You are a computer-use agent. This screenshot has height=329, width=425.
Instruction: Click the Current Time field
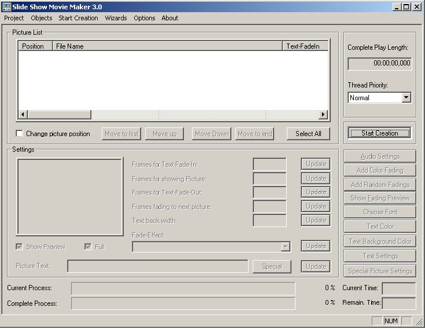point(399,288)
